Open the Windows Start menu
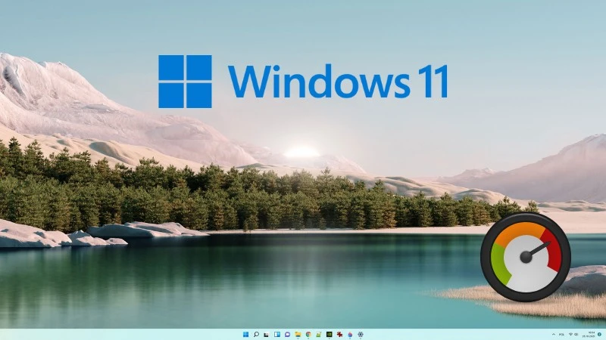Screen dimensions: 606x340 click(245, 334)
